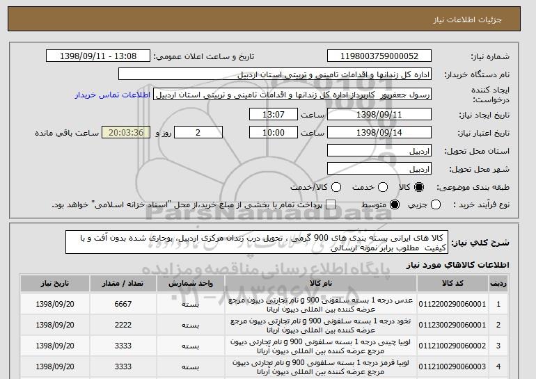Click the need number field 1198003759000052
Image resolution: width=536 pixels, height=379 pixels.
[x=379, y=56]
